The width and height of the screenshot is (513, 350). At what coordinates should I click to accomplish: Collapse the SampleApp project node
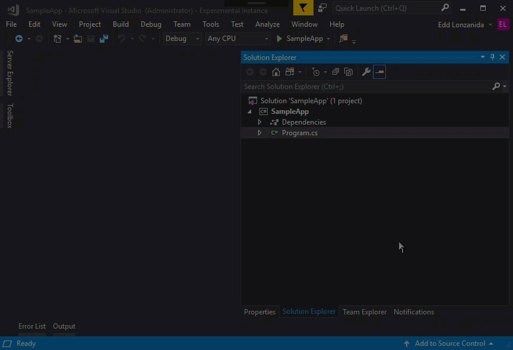[249, 112]
